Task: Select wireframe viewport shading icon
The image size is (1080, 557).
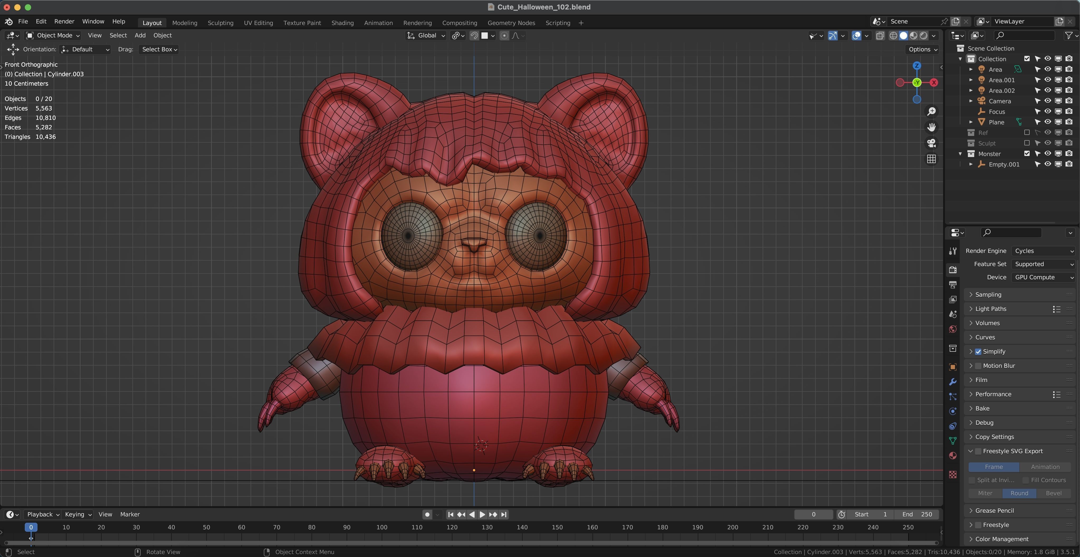Action: 893,36
